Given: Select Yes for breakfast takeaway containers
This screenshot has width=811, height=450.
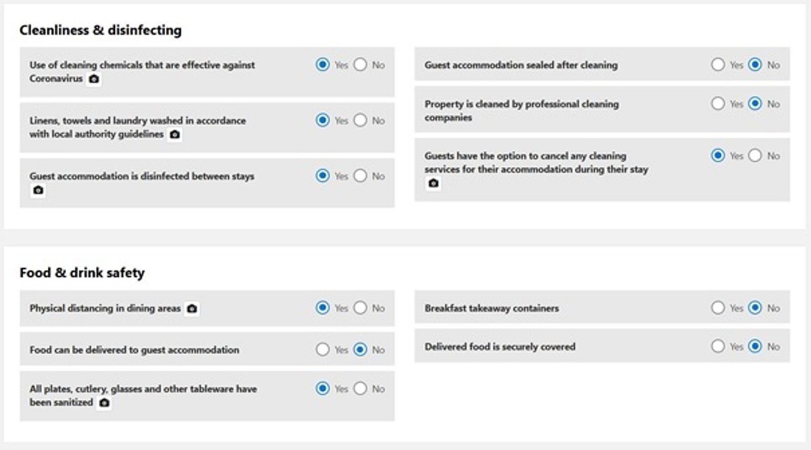Looking at the screenshot, I should coord(717,308).
